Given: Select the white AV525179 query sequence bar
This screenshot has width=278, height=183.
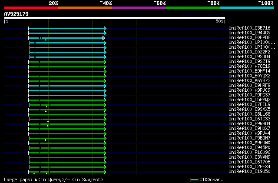Looking at the screenshot, I should [115, 18].
